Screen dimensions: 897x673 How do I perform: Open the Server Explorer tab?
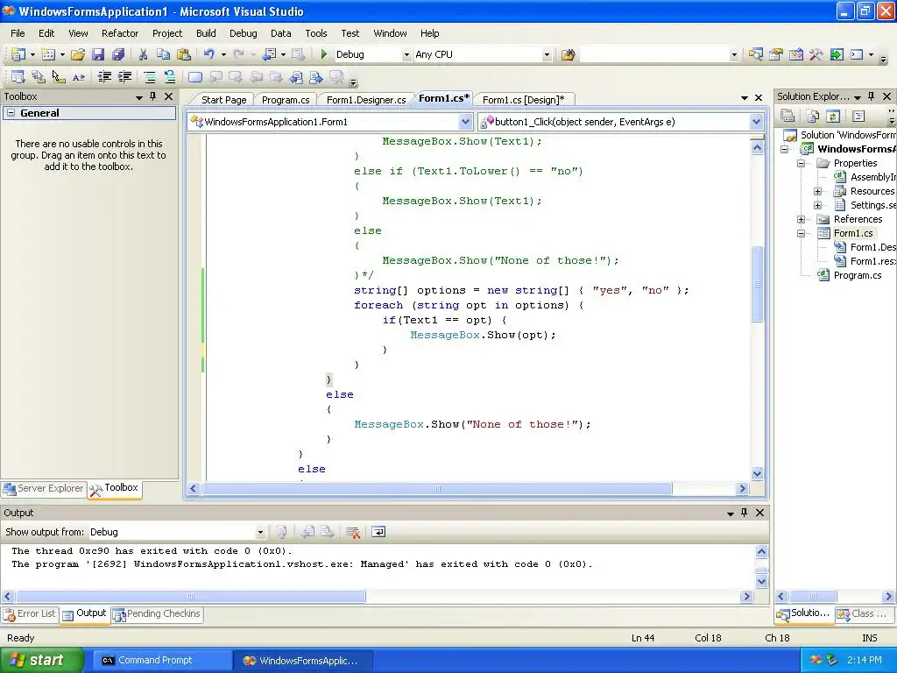coord(44,488)
